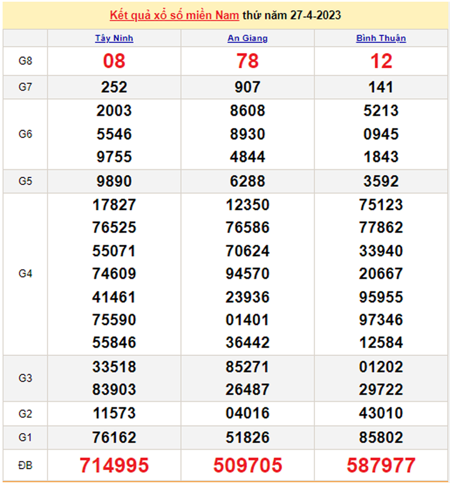Click the G1 number 51826
This screenshot has height=483, width=450.
pos(247,437)
